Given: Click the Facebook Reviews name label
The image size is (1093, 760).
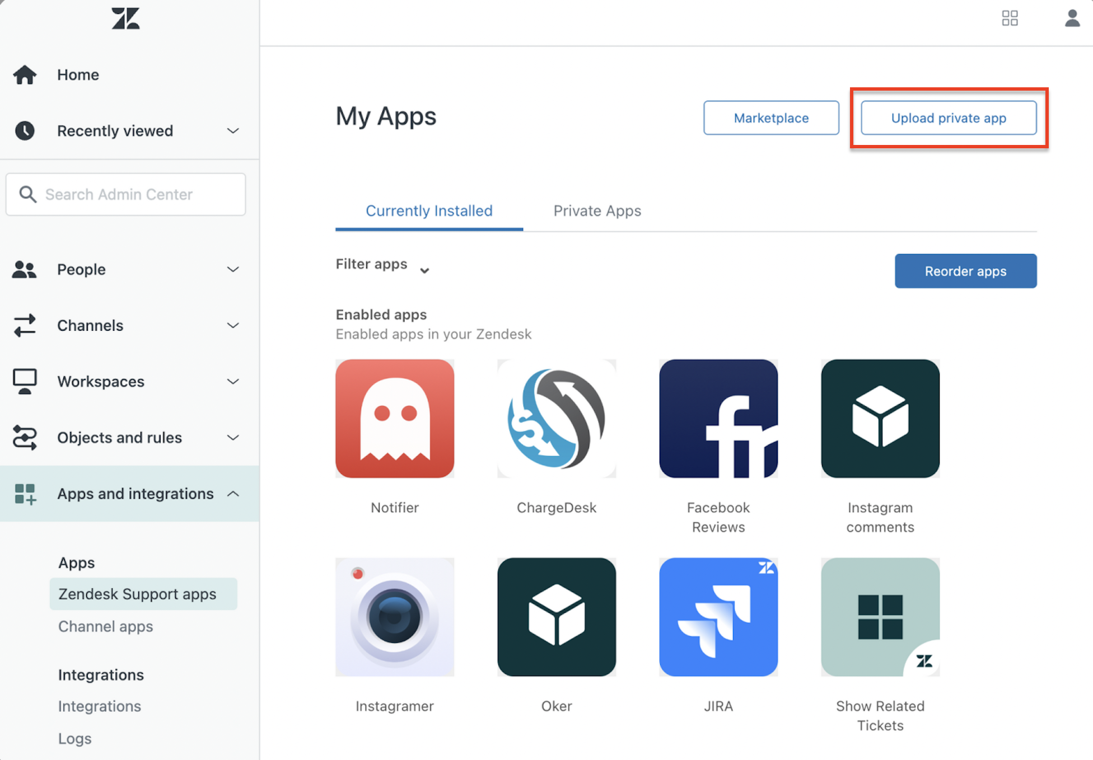Looking at the screenshot, I should [x=718, y=517].
